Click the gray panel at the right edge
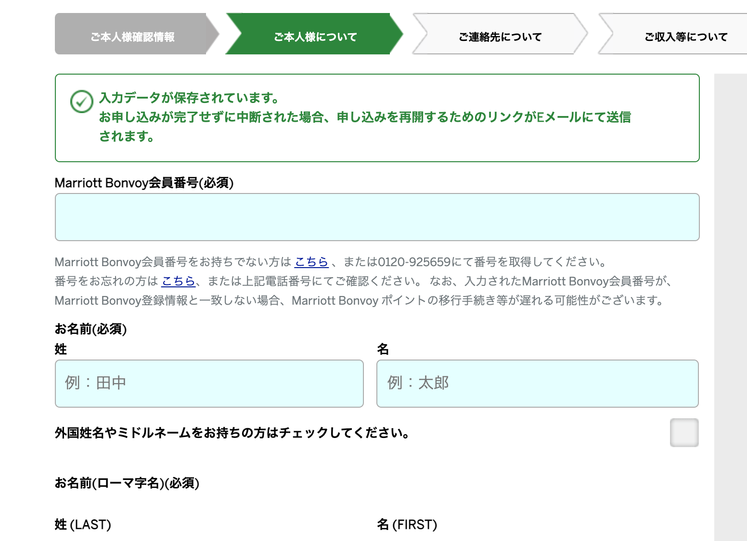The height and width of the screenshot is (541, 747). click(730, 308)
